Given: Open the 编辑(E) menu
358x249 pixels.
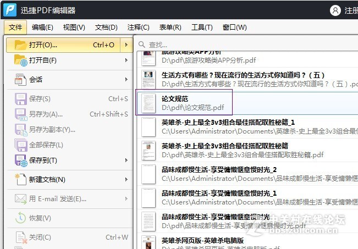Looking at the screenshot, I should point(42,27).
